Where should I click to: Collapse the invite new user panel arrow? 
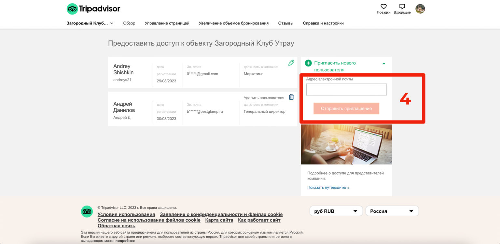click(384, 64)
